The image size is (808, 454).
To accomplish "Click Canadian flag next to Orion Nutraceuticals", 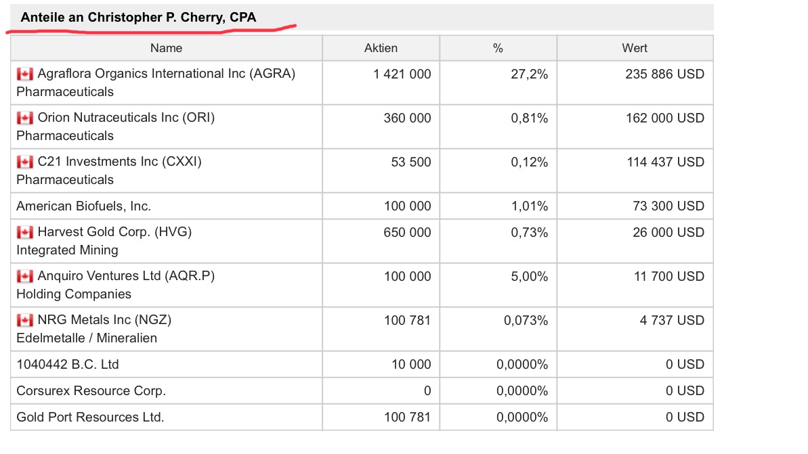I will 25,118.
